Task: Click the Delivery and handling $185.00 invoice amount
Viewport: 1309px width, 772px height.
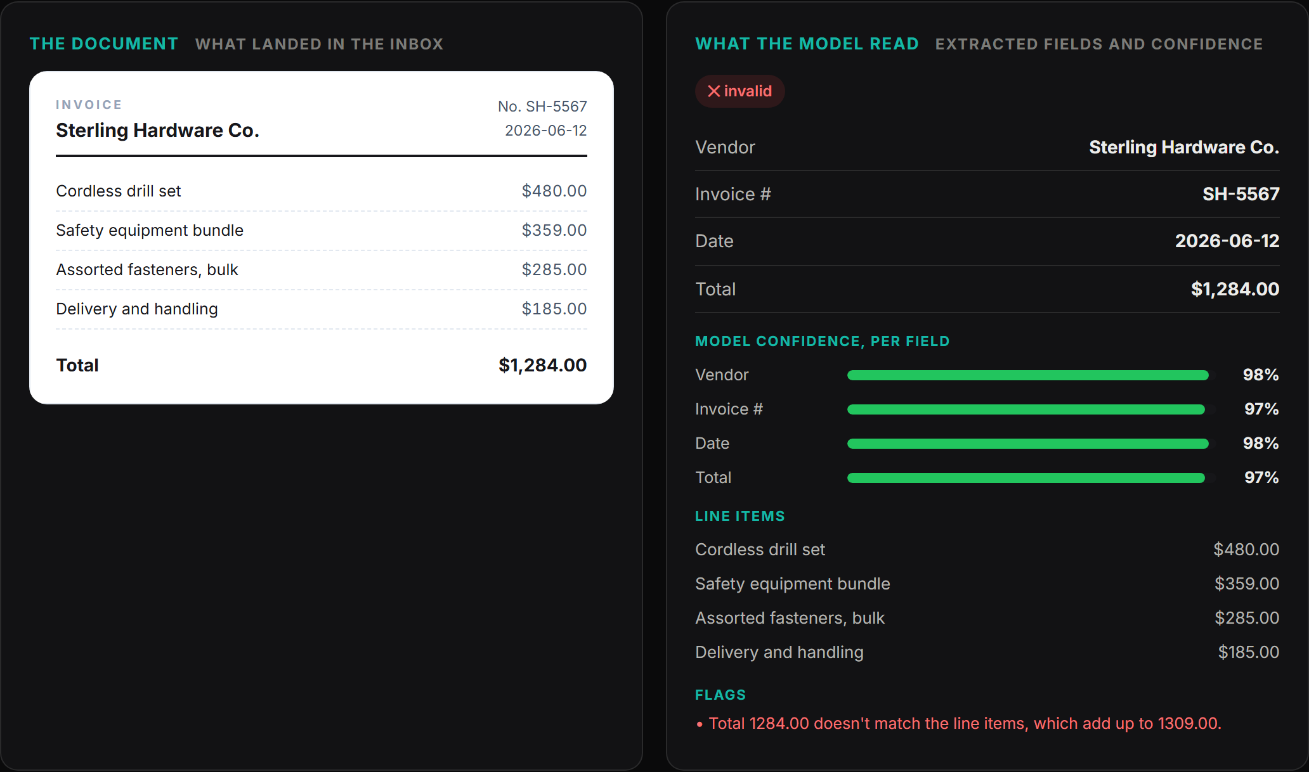Action: click(x=554, y=309)
